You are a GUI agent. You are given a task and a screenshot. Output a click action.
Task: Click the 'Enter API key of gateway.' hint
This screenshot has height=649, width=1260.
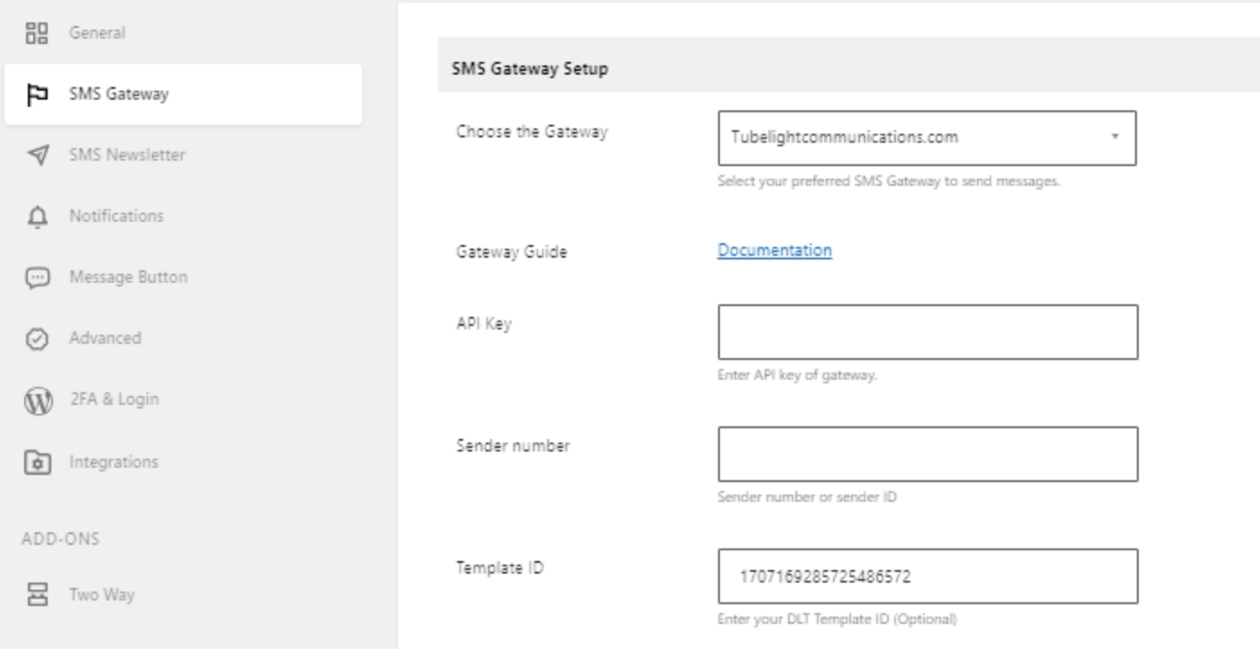[797, 375]
